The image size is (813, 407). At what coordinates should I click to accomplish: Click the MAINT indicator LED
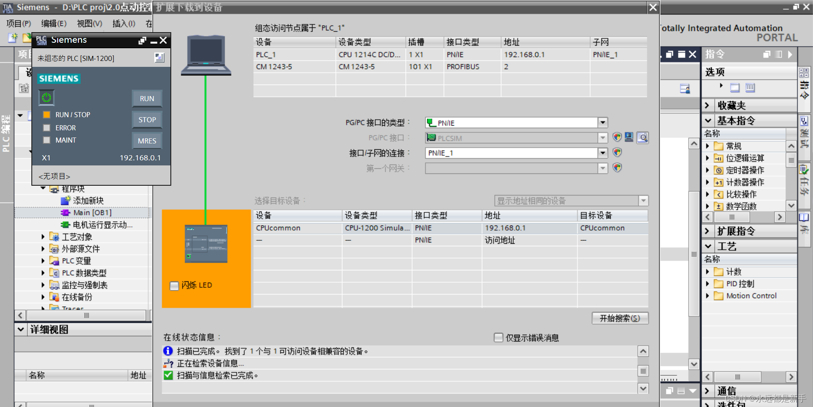pos(47,140)
